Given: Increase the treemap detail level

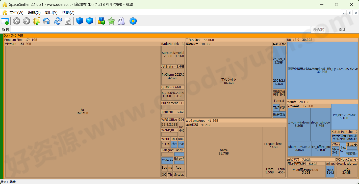Looking at the screenshot, I should click(90, 21).
